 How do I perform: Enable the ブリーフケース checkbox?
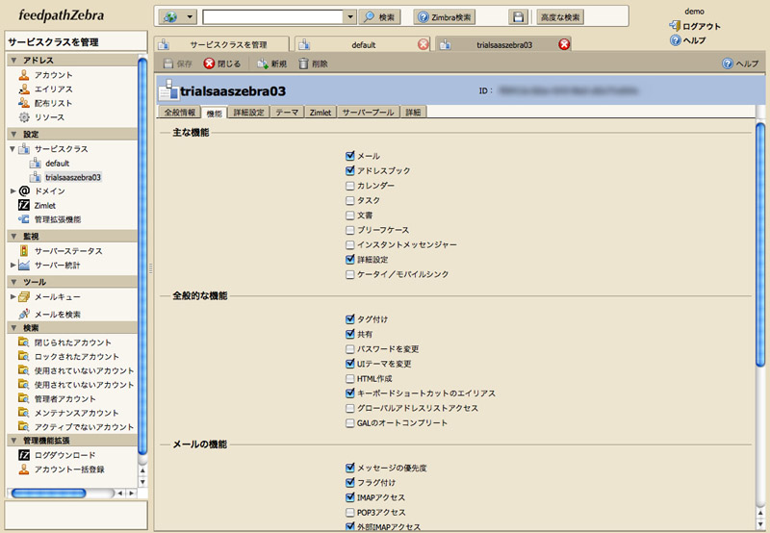click(349, 230)
